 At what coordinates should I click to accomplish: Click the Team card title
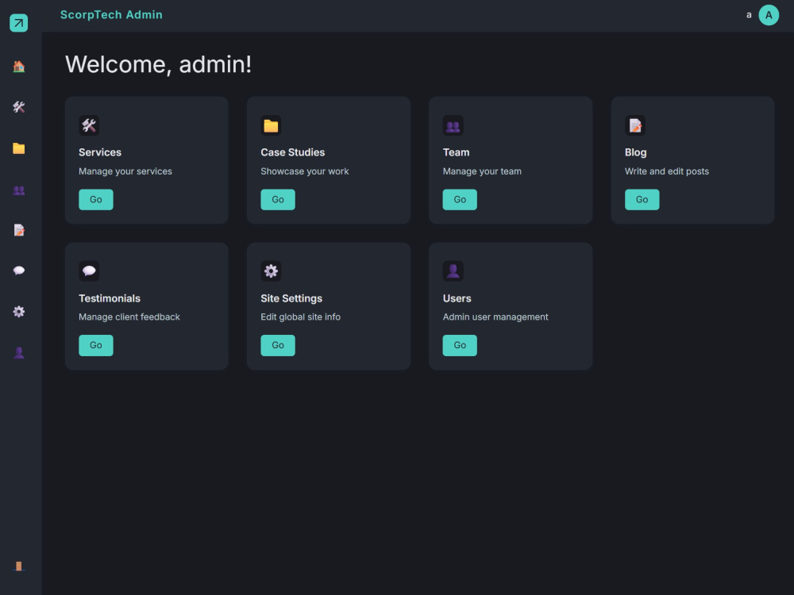457,152
